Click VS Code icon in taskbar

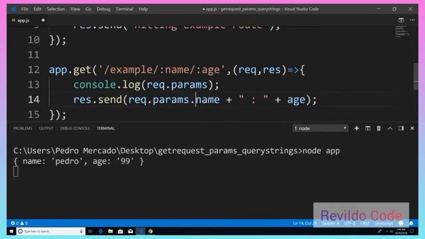click(x=140, y=231)
